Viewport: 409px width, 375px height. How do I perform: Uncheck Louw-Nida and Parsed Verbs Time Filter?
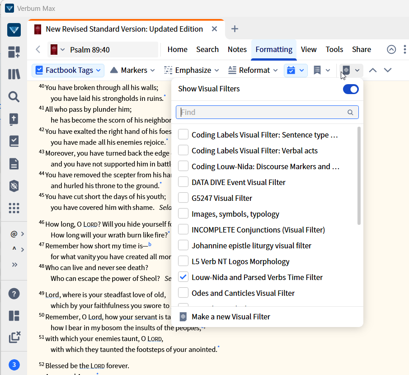click(x=183, y=277)
